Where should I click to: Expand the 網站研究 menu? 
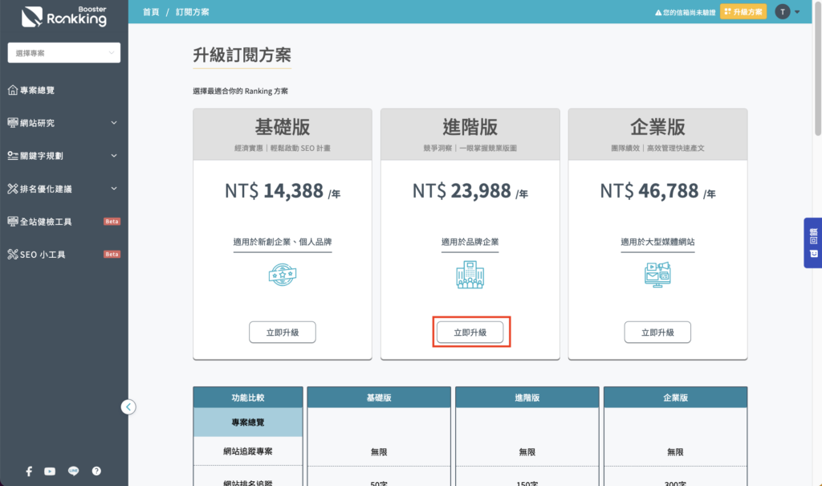64,123
